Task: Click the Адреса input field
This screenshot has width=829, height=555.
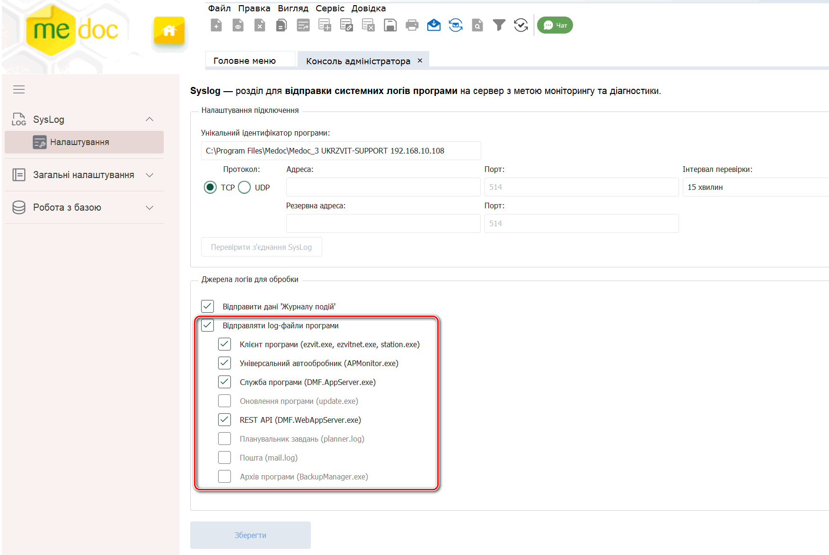Action: point(383,187)
